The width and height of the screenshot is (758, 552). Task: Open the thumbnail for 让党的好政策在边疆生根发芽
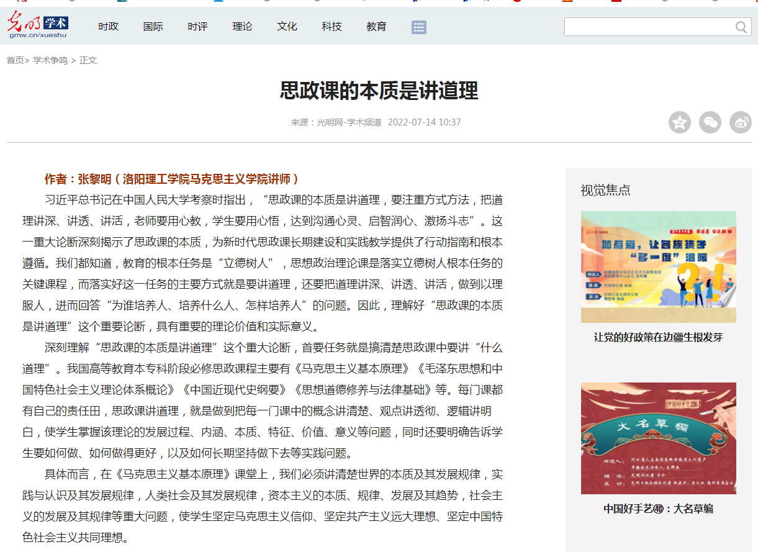pyautogui.click(x=659, y=267)
